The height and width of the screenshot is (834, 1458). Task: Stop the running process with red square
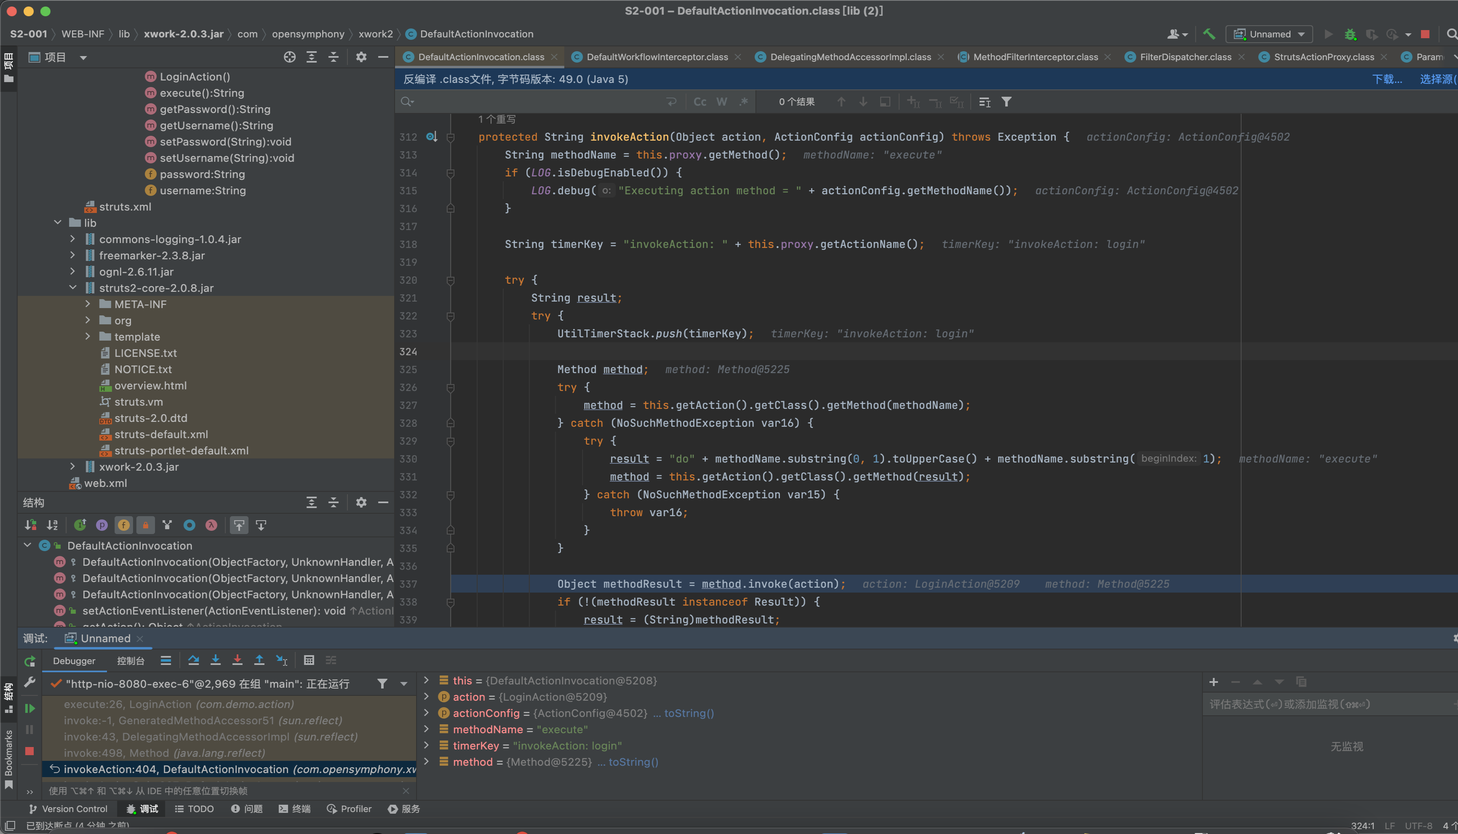click(x=1425, y=35)
